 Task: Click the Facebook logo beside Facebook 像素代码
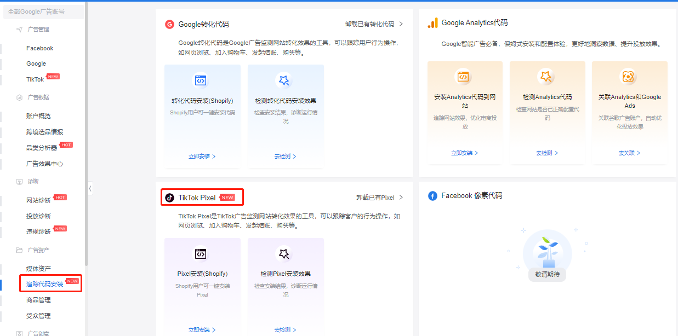click(432, 196)
